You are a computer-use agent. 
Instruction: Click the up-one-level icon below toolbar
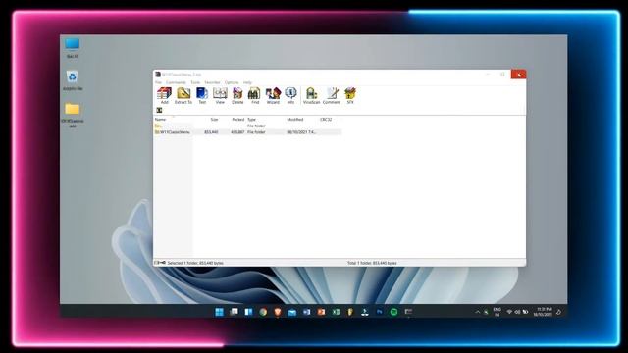click(159, 110)
